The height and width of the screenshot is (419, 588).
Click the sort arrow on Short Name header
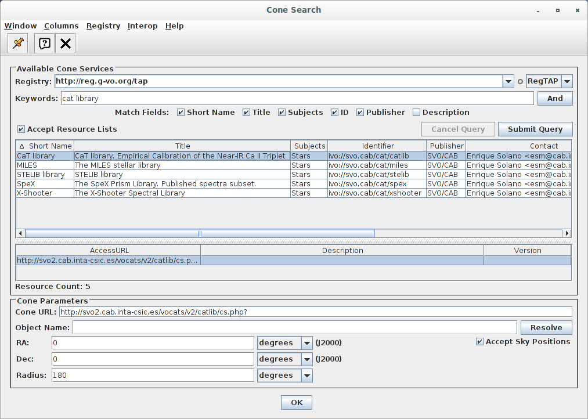[x=21, y=146]
